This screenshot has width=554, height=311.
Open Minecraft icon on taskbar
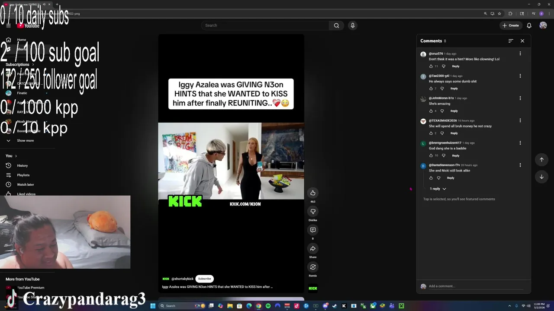point(401,306)
